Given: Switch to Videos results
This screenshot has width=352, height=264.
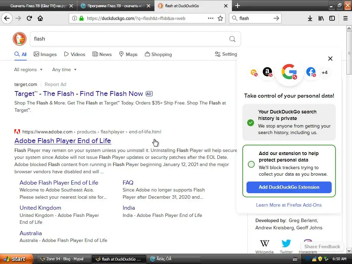Looking at the screenshot, I should coord(75,54).
